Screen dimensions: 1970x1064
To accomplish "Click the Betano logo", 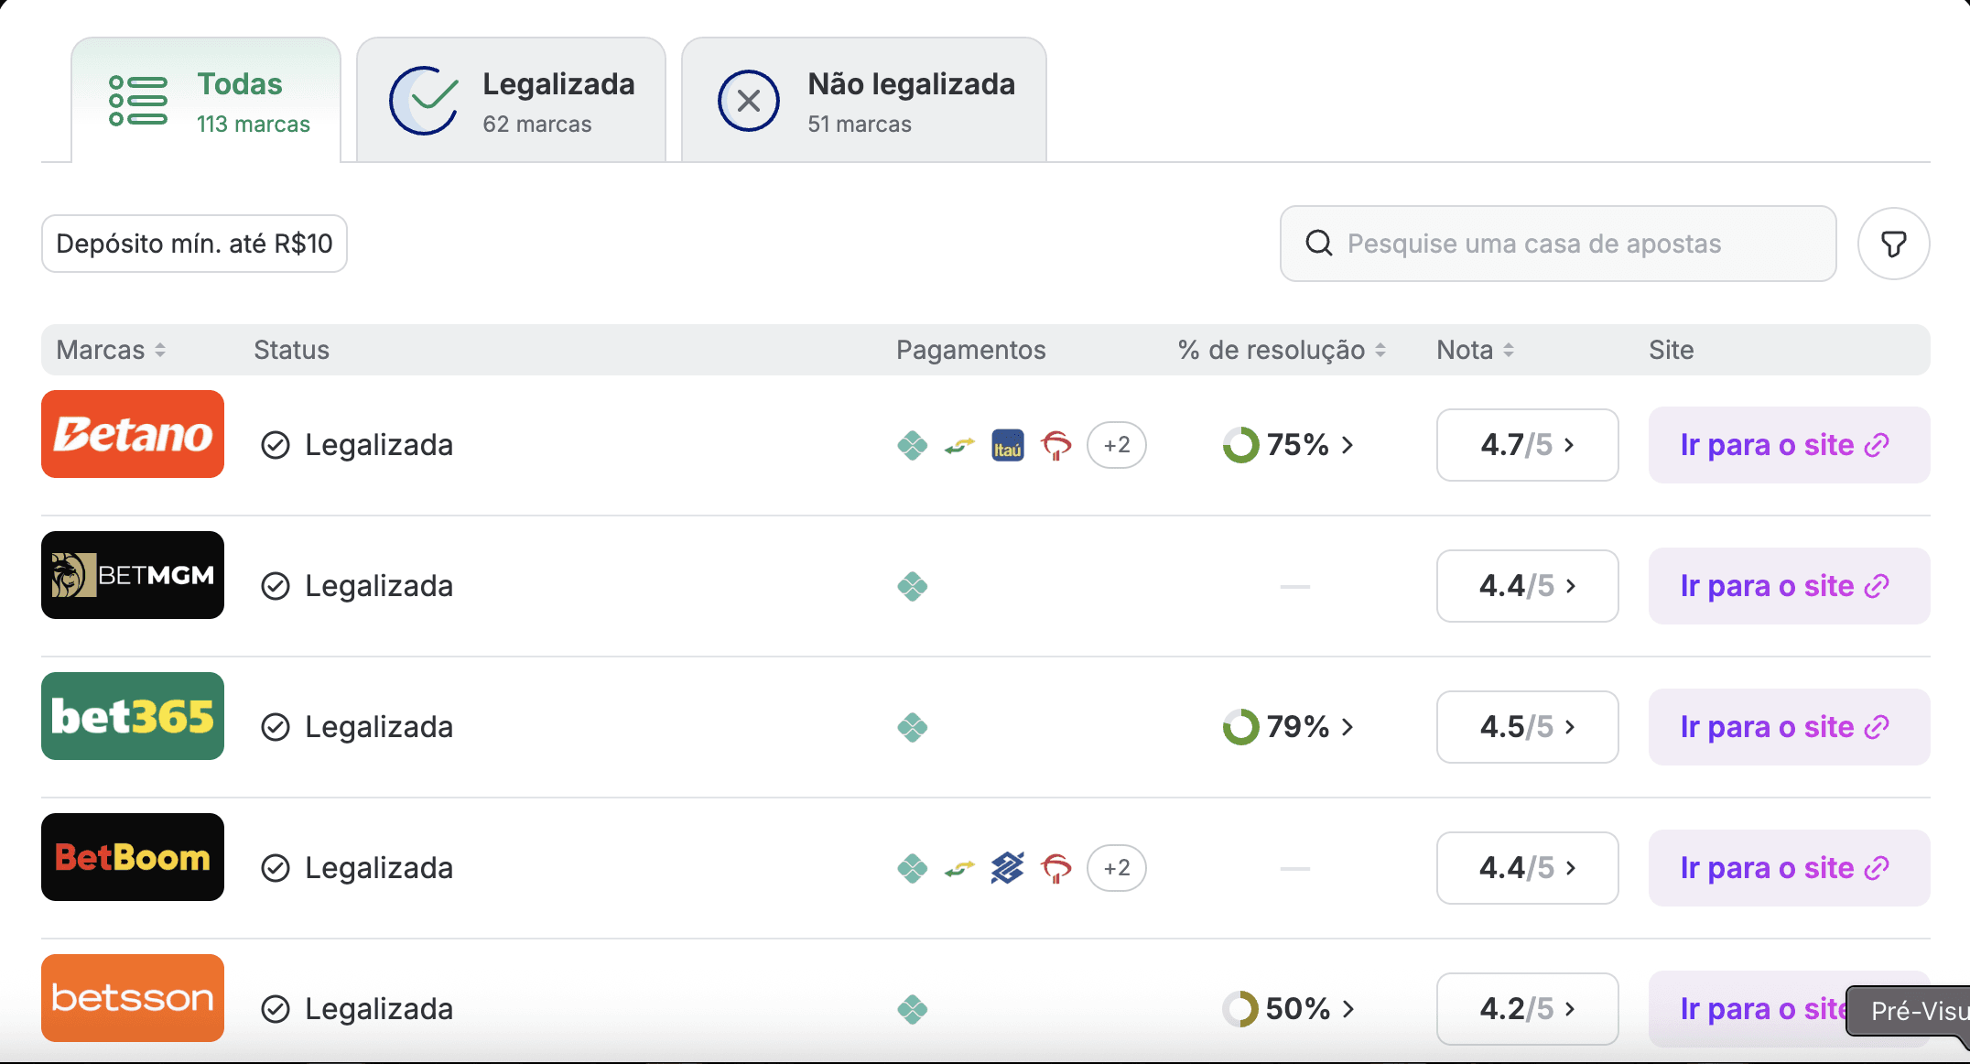I will coord(133,434).
